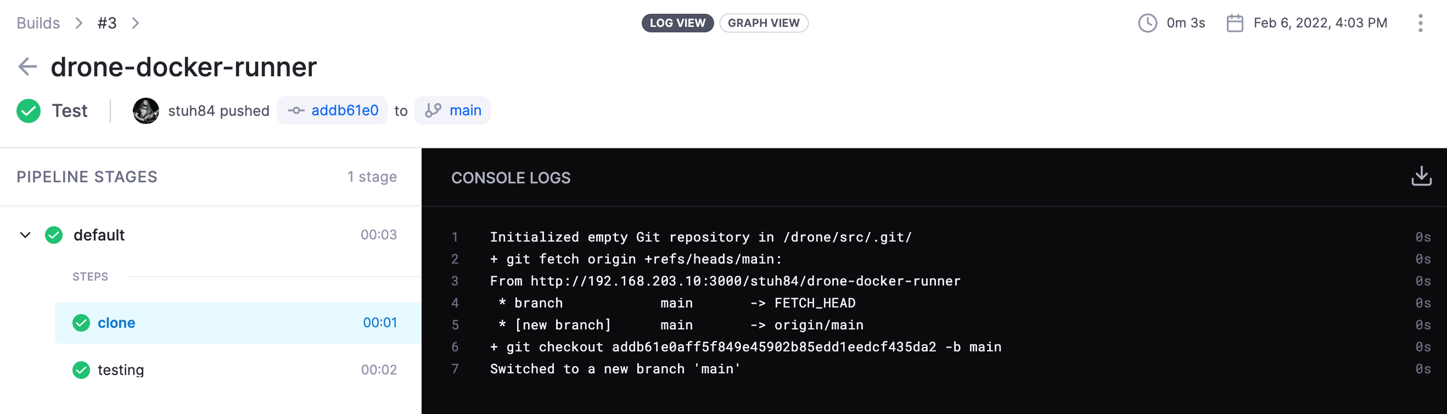This screenshot has height=414, width=1447.
Task: Click the stuh84 user avatar
Action: pyautogui.click(x=145, y=111)
